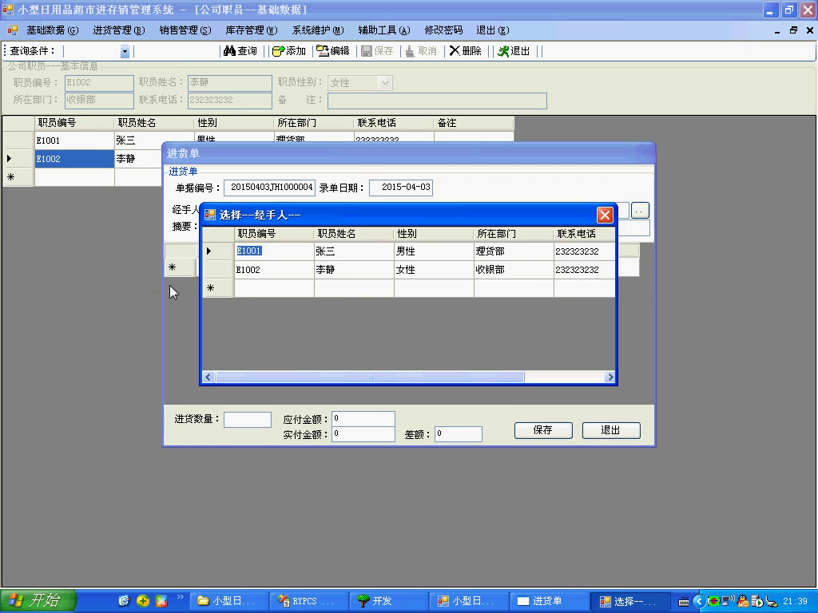Click the 删除 toolbar button

coord(466,51)
